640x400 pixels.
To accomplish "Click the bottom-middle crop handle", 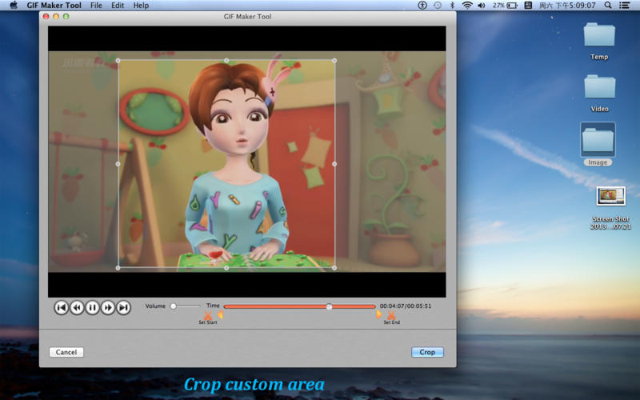I will click(x=226, y=268).
